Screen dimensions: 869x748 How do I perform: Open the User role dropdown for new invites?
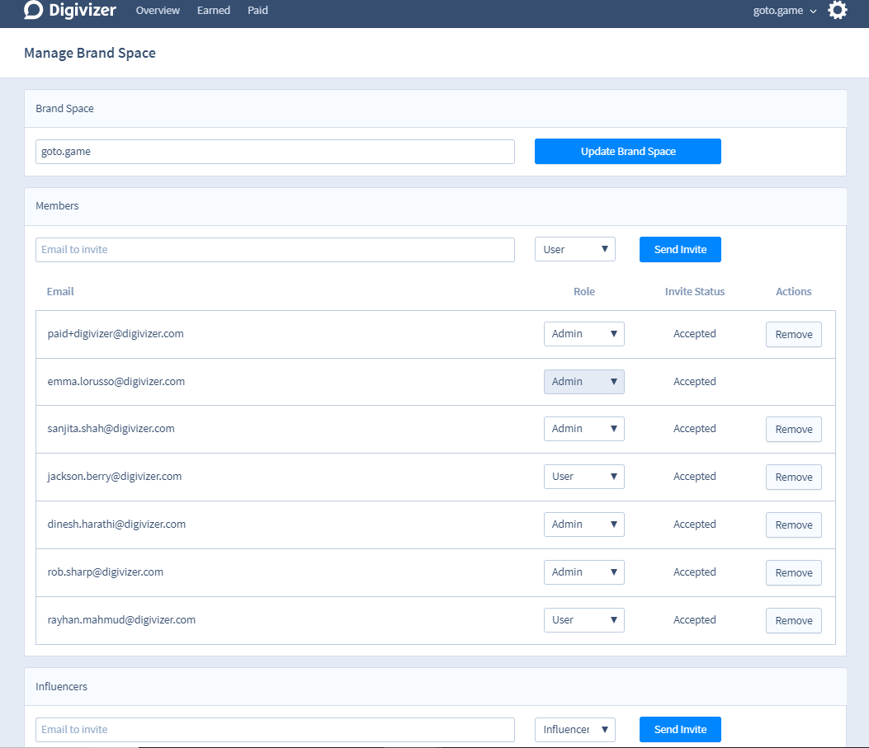(574, 248)
